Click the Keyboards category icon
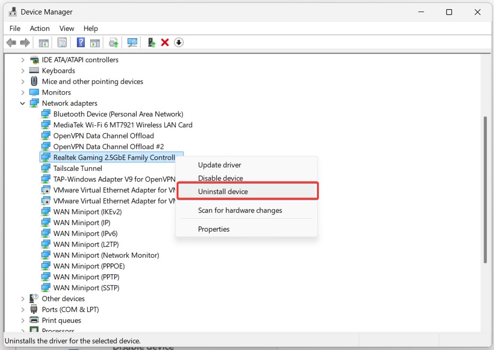494x350 pixels. click(34, 70)
